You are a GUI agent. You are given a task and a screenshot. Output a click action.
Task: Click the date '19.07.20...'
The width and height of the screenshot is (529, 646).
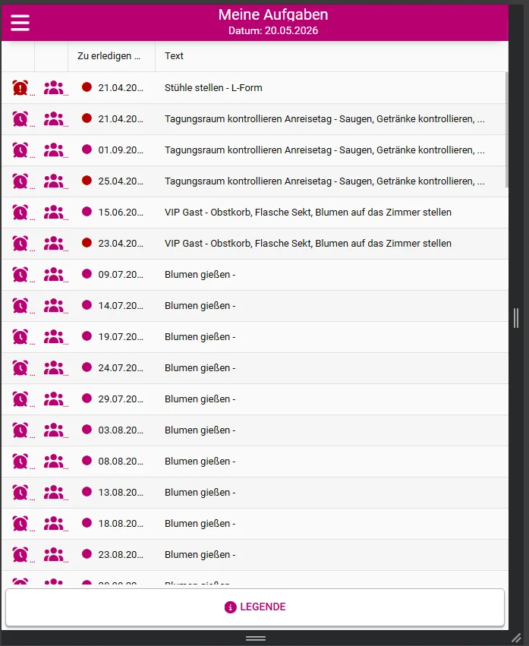coord(121,336)
